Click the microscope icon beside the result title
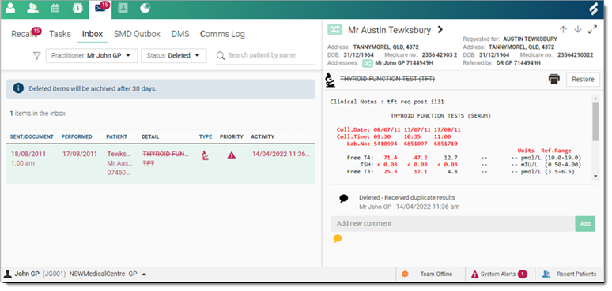 coord(331,80)
